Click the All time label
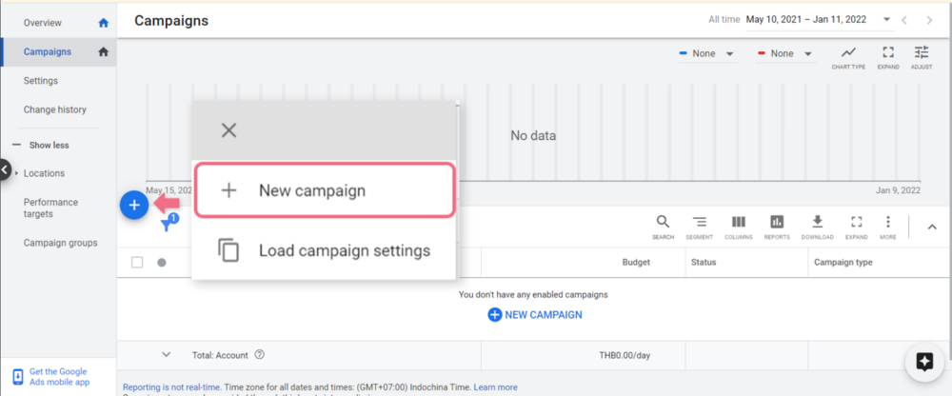This screenshot has width=952, height=396. [724, 20]
